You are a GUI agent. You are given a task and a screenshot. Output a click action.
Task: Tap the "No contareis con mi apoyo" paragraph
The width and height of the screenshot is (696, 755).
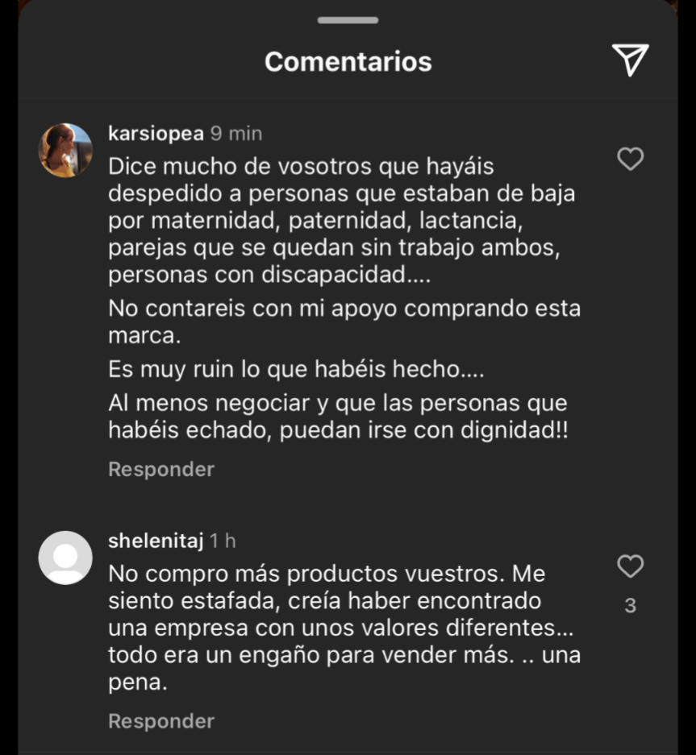click(x=344, y=321)
